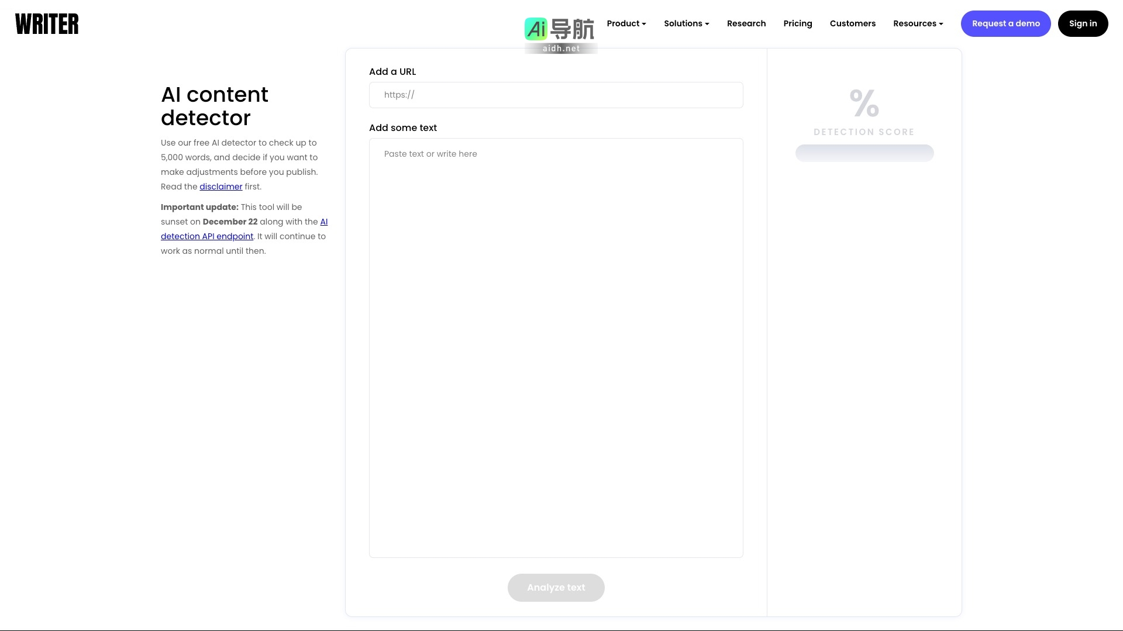Click into the Paste text or write here box

[x=556, y=347]
